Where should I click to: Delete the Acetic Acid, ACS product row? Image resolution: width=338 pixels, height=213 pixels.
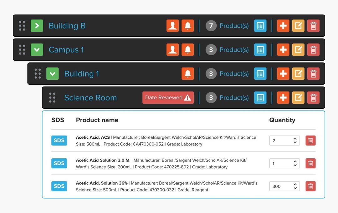[x=310, y=140]
